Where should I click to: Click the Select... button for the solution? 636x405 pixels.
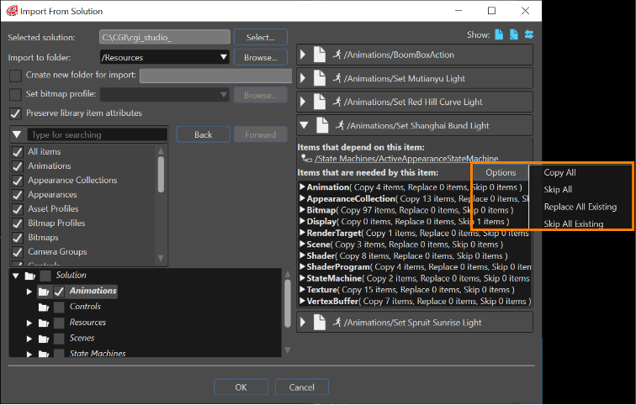click(x=261, y=37)
